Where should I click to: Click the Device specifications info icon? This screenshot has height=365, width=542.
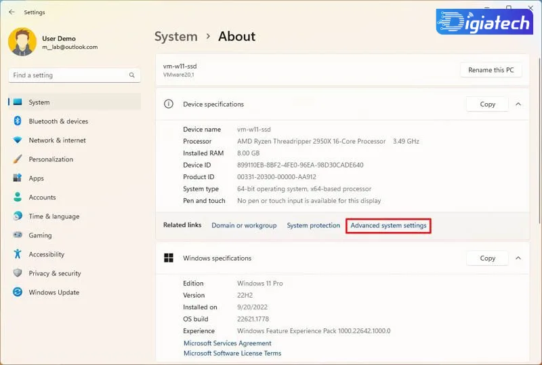click(x=169, y=104)
